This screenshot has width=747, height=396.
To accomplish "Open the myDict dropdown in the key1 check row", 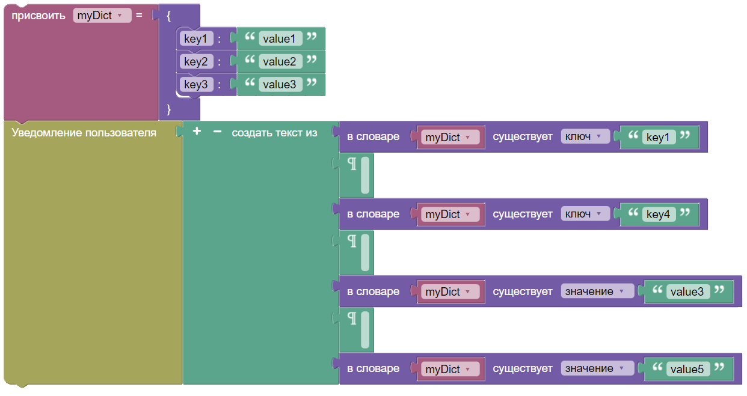I will point(450,137).
